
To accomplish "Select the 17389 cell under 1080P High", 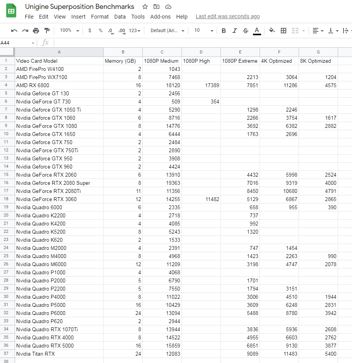I will pyautogui.click(x=201, y=85).
